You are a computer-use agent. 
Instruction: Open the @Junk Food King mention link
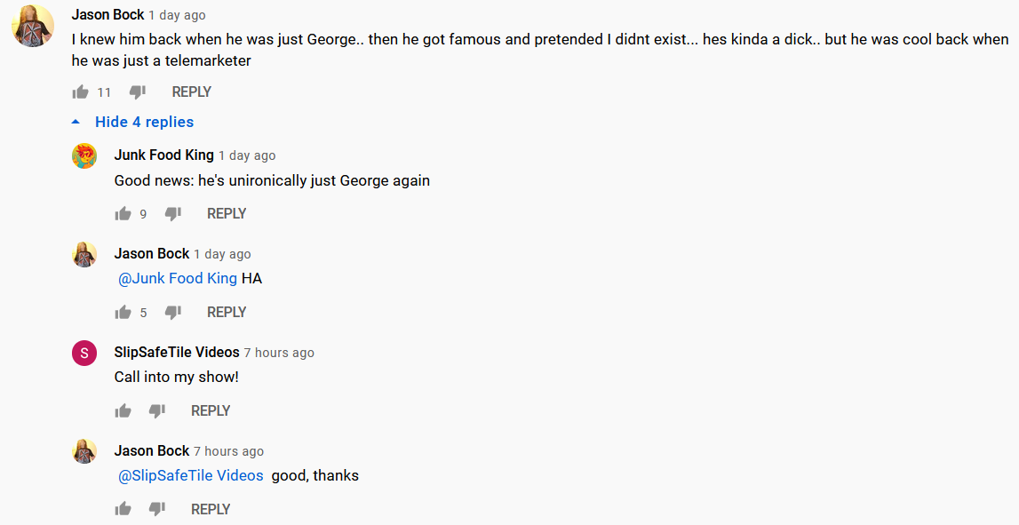coord(178,279)
